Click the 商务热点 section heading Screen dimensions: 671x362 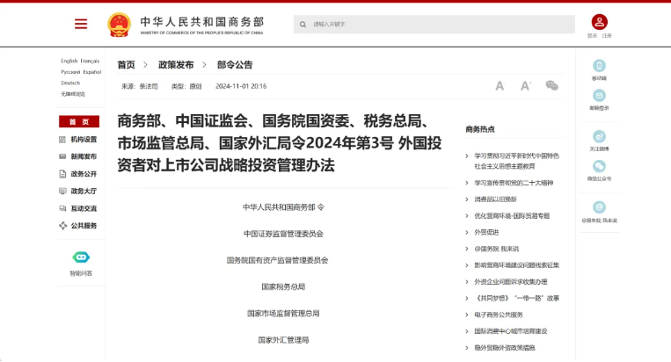480,129
